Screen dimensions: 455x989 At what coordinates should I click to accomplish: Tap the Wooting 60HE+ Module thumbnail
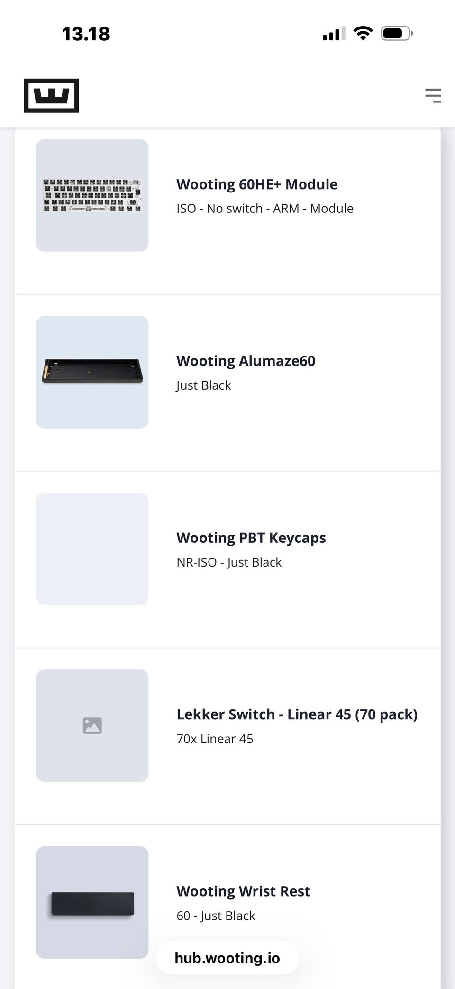click(92, 195)
